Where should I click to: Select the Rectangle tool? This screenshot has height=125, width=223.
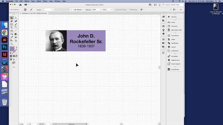click(11, 25)
